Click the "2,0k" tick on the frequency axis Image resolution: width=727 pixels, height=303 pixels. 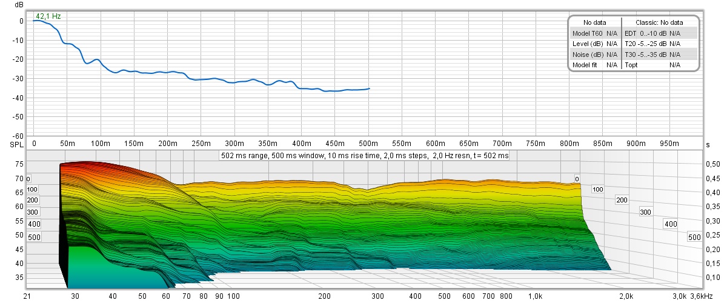pyautogui.click(x=626, y=296)
